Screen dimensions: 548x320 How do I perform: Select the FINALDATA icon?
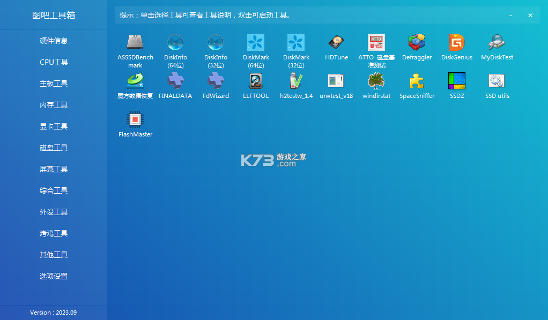pos(175,81)
